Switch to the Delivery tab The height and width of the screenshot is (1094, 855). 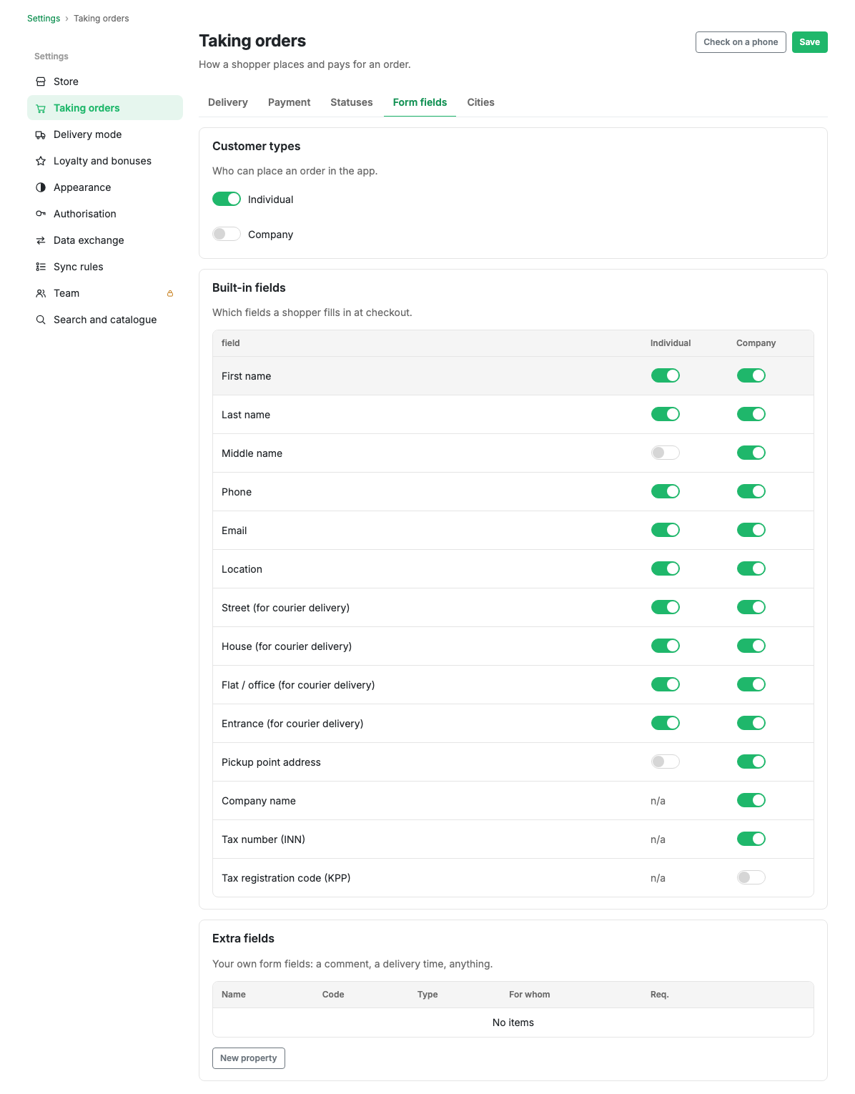(228, 102)
